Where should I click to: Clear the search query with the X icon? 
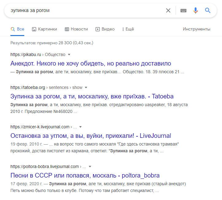pos(168,10)
